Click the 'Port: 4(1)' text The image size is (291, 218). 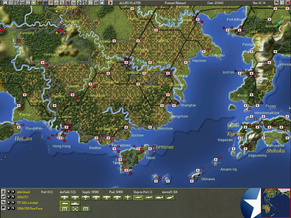pyautogui.click(x=47, y=192)
